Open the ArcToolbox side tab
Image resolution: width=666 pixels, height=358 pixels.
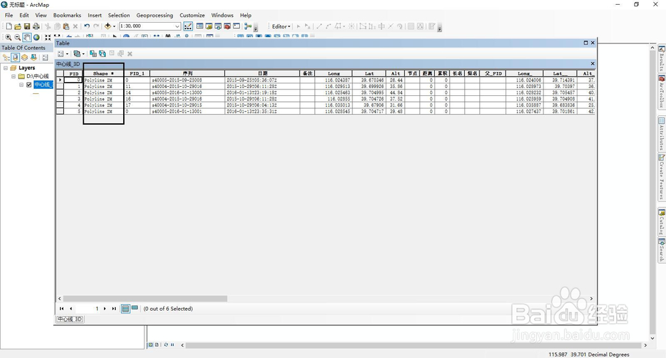point(662,92)
